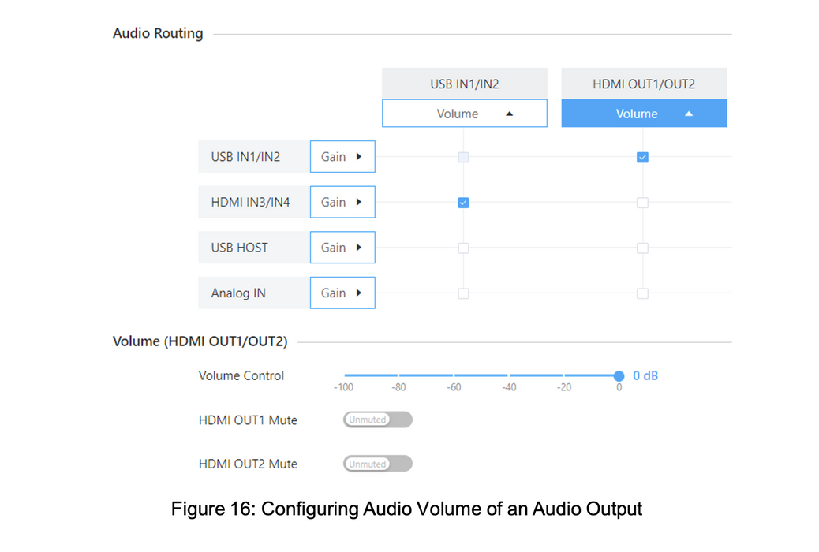Route Analog IN to HDMI OUT1/OUT2

(643, 293)
